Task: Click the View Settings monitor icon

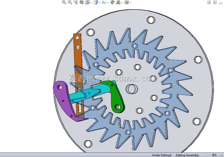Action: pyautogui.click(x=127, y=2)
